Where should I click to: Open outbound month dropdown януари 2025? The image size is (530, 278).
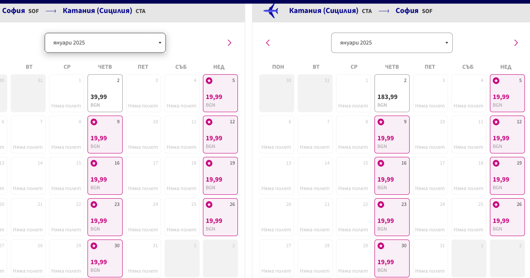[x=105, y=43]
